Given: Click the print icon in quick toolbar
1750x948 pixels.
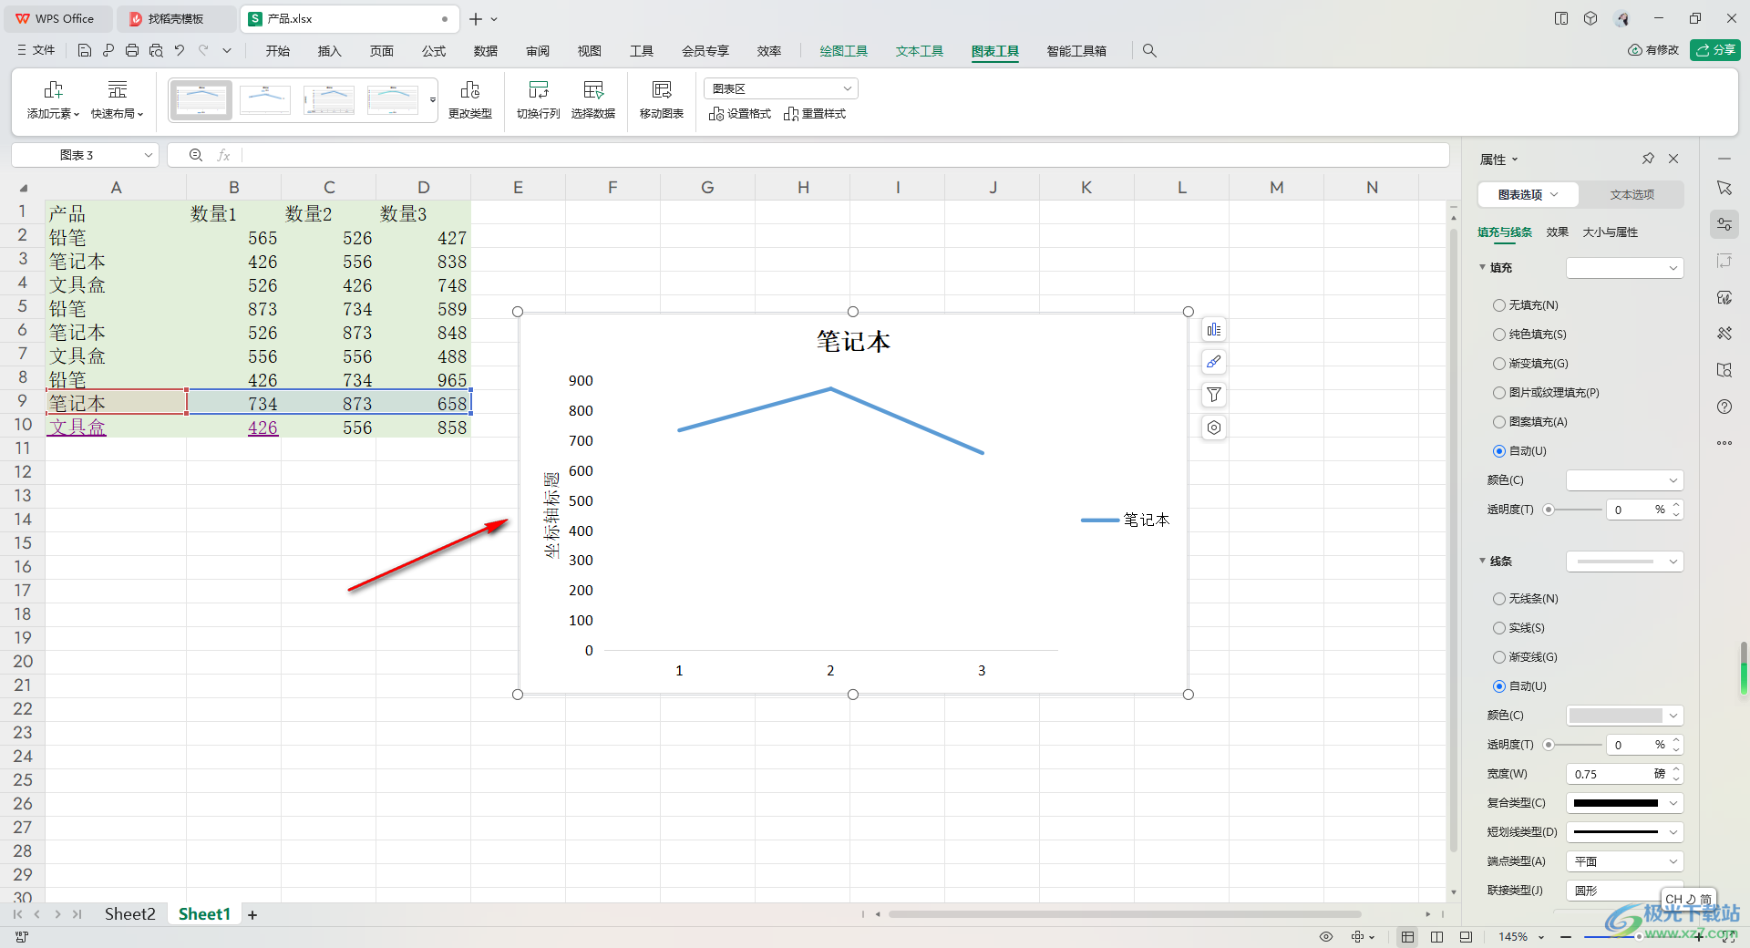Looking at the screenshot, I should (x=132, y=51).
